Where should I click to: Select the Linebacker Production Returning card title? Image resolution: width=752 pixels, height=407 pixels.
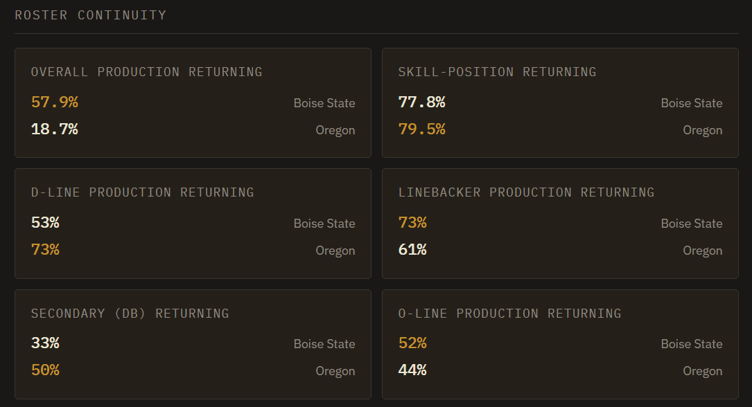[x=526, y=192]
